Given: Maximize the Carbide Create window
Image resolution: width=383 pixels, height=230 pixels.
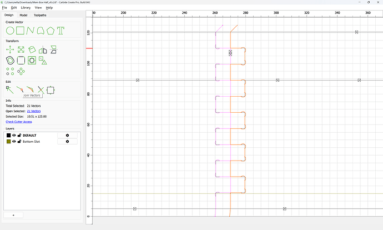Looking at the screenshot, I should tap(369, 2).
